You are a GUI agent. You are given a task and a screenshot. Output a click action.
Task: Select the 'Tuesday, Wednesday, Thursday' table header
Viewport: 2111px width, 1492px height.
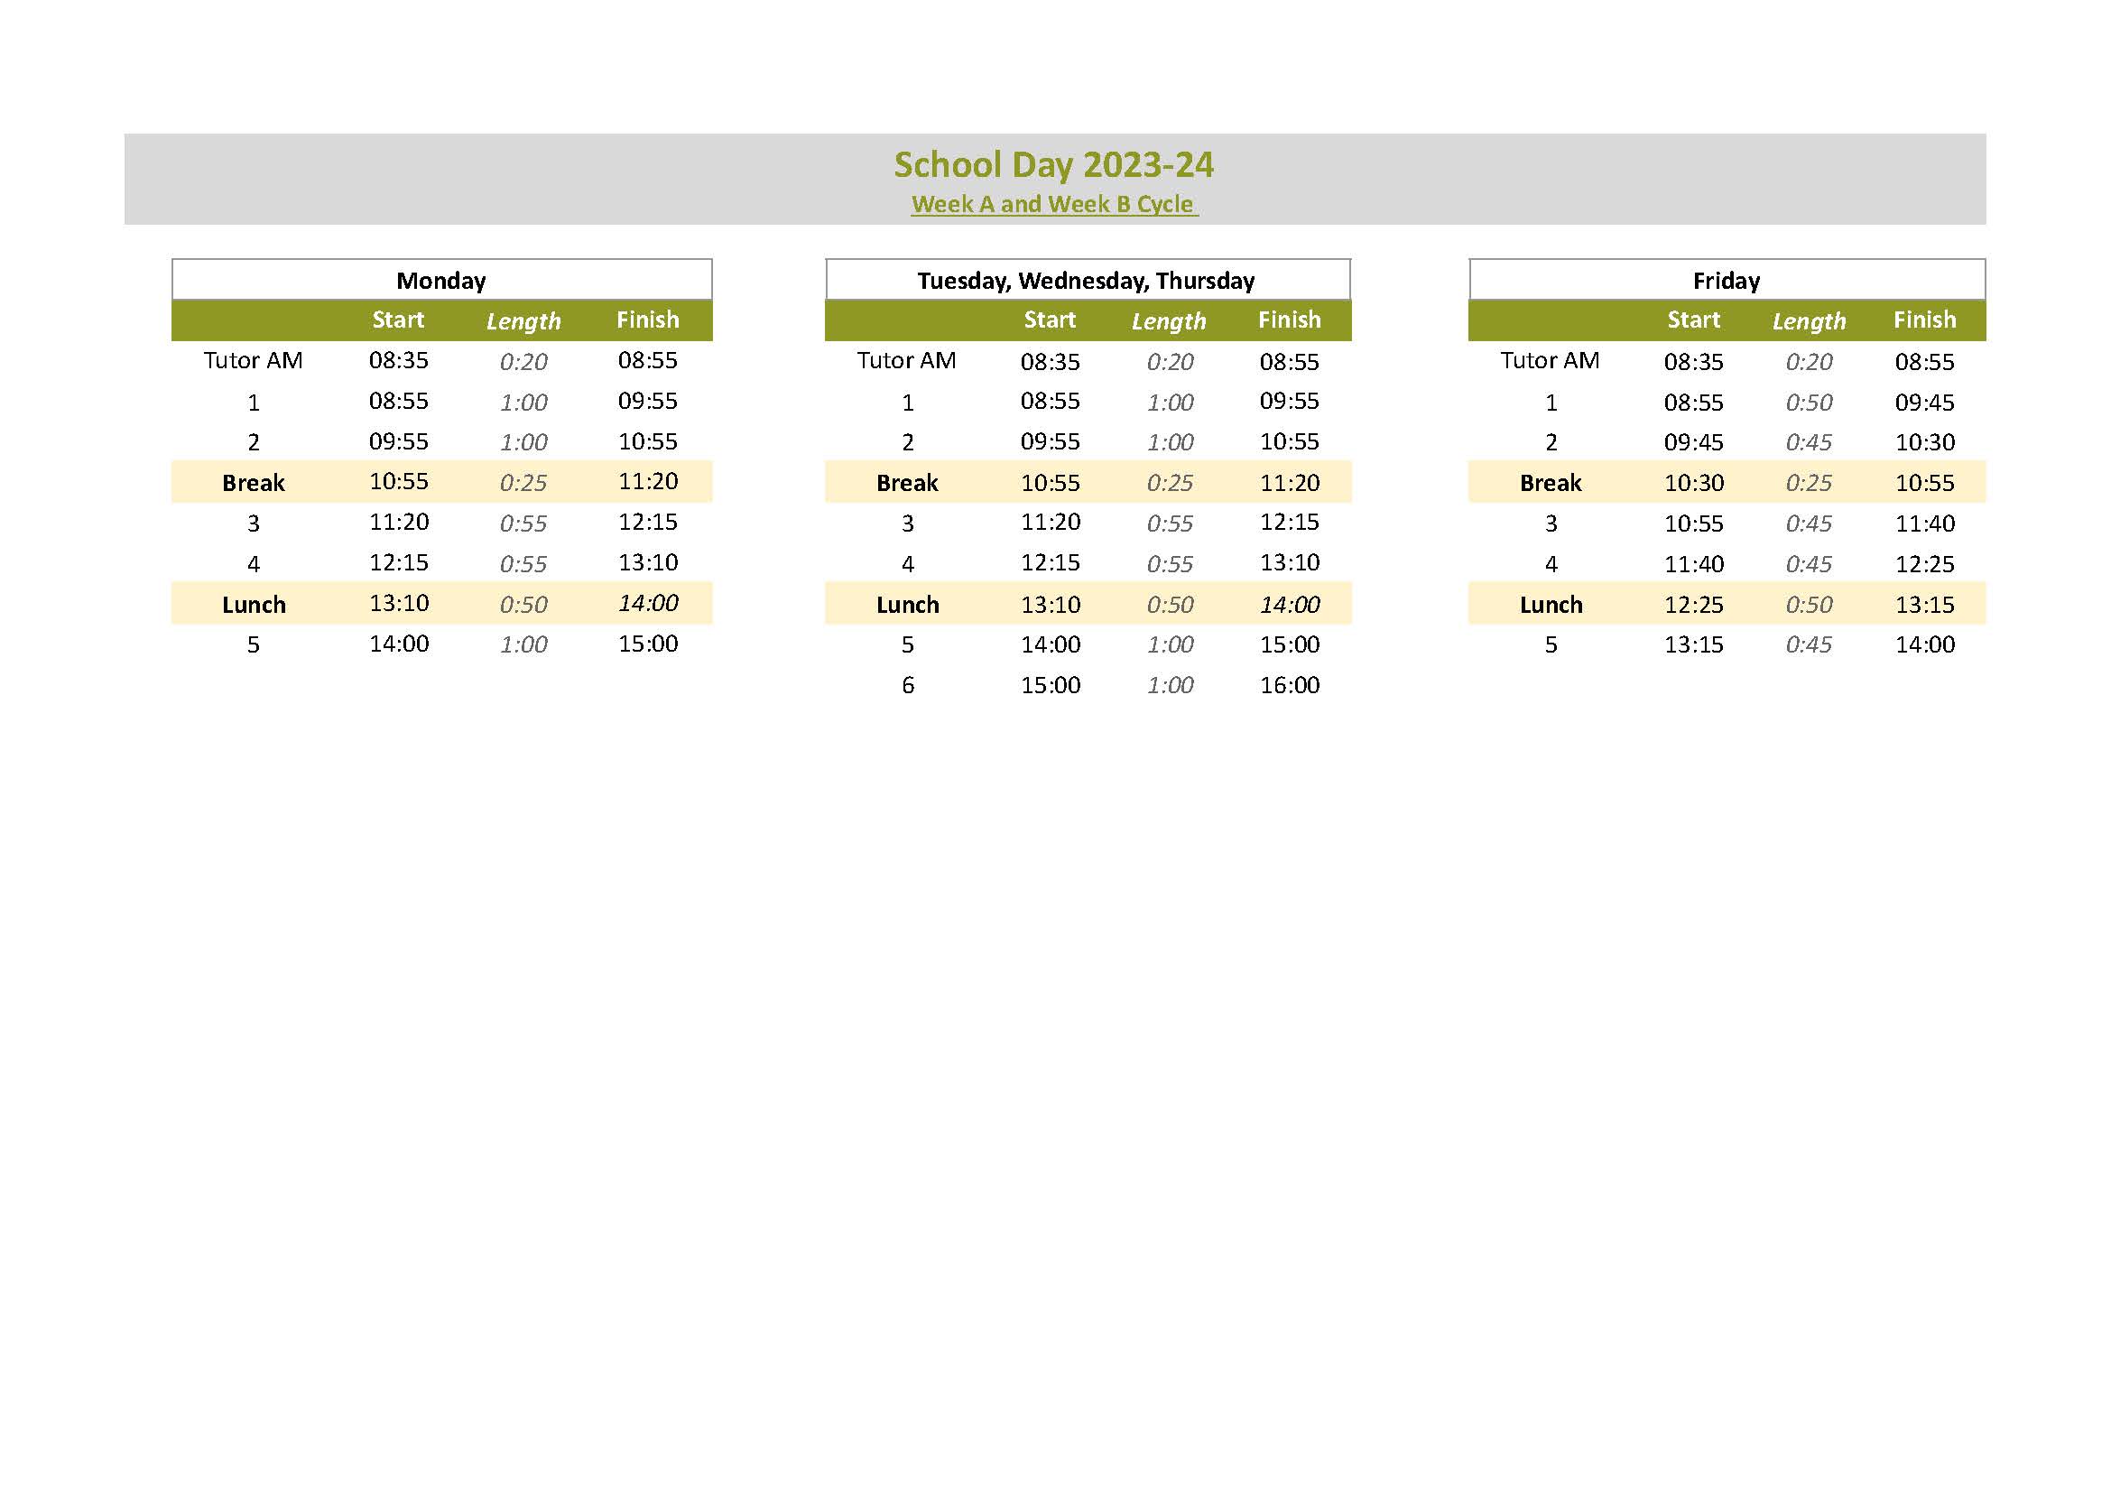point(1086,281)
